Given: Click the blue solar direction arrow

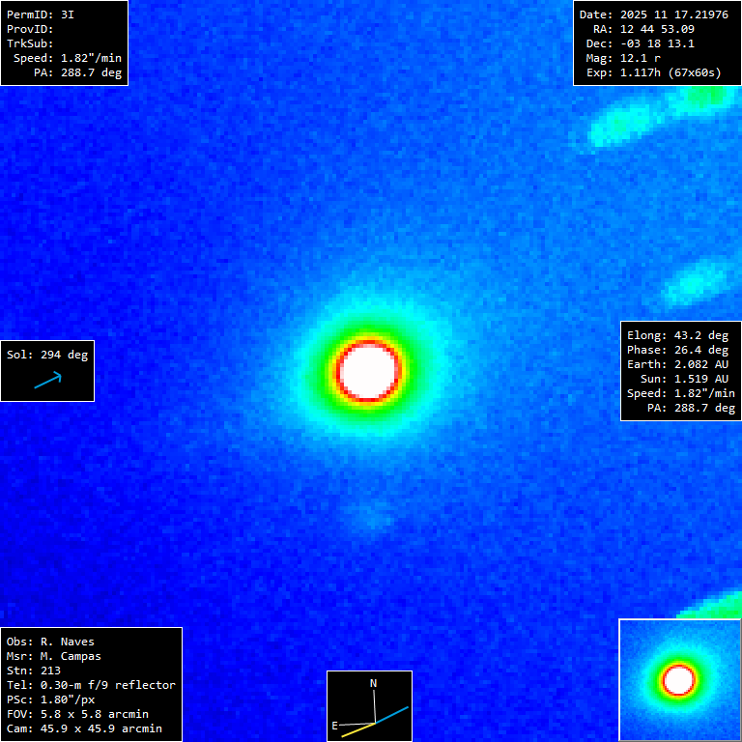Looking at the screenshot, I should (x=47, y=381).
